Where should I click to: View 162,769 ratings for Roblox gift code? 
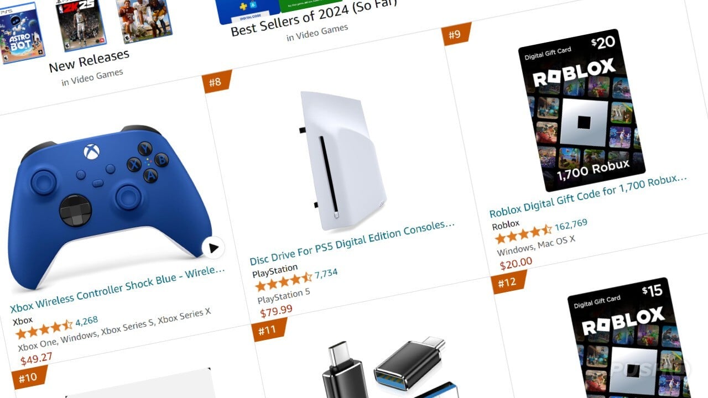point(571,224)
